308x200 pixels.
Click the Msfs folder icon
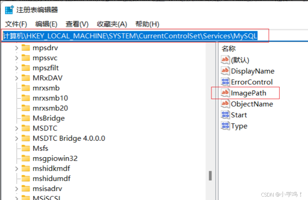pos(25,148)
